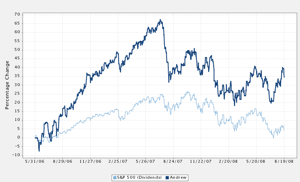The height and width of the screenshot is (182, 300).
Task: Click the 11/22/07 date axis label
Action: tap(201, 162)
